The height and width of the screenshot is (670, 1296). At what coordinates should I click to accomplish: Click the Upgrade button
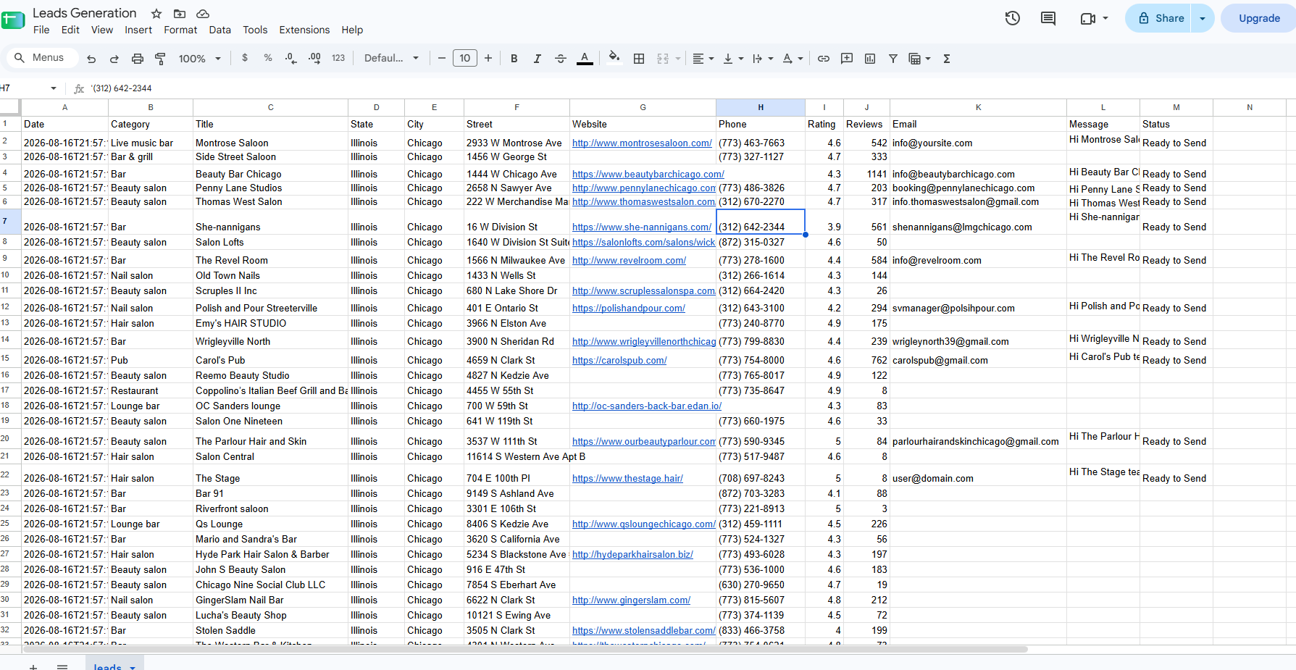coord(1259,18)
